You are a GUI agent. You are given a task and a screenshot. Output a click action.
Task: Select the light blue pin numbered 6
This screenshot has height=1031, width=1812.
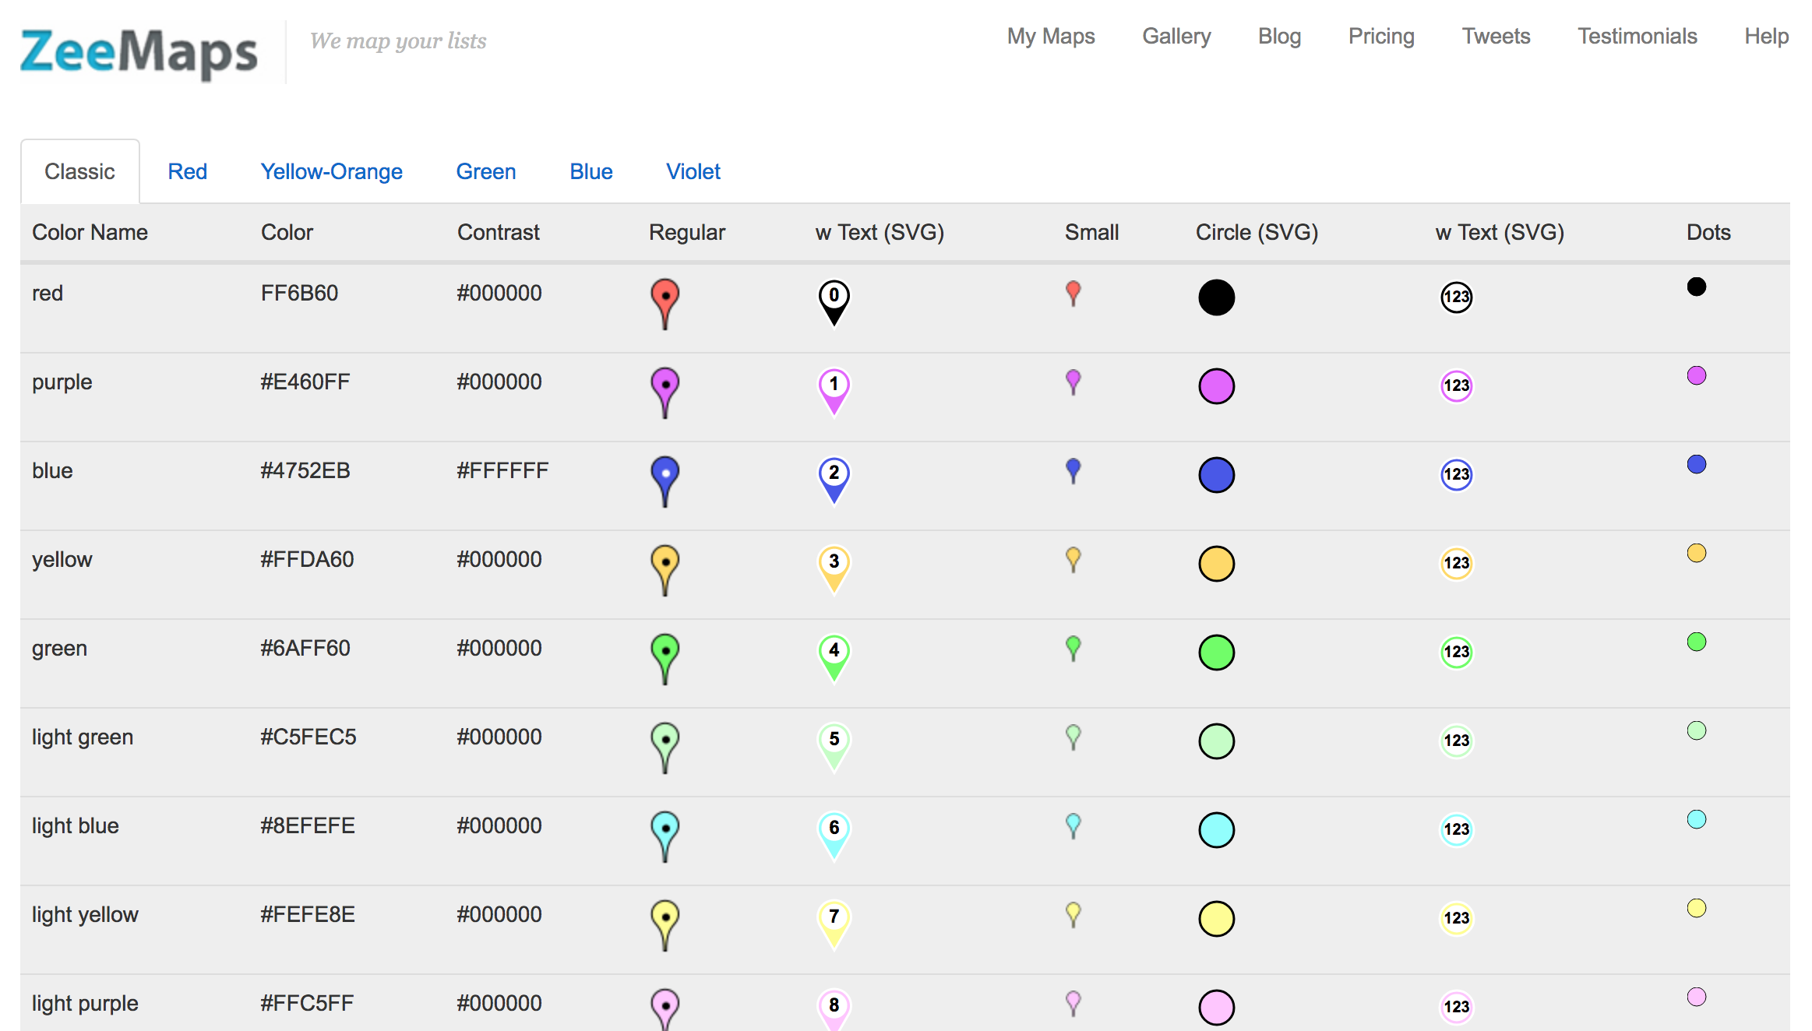[834, 833]
